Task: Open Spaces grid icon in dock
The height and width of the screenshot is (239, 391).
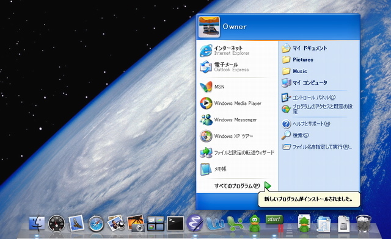Action: pos(155,224)
